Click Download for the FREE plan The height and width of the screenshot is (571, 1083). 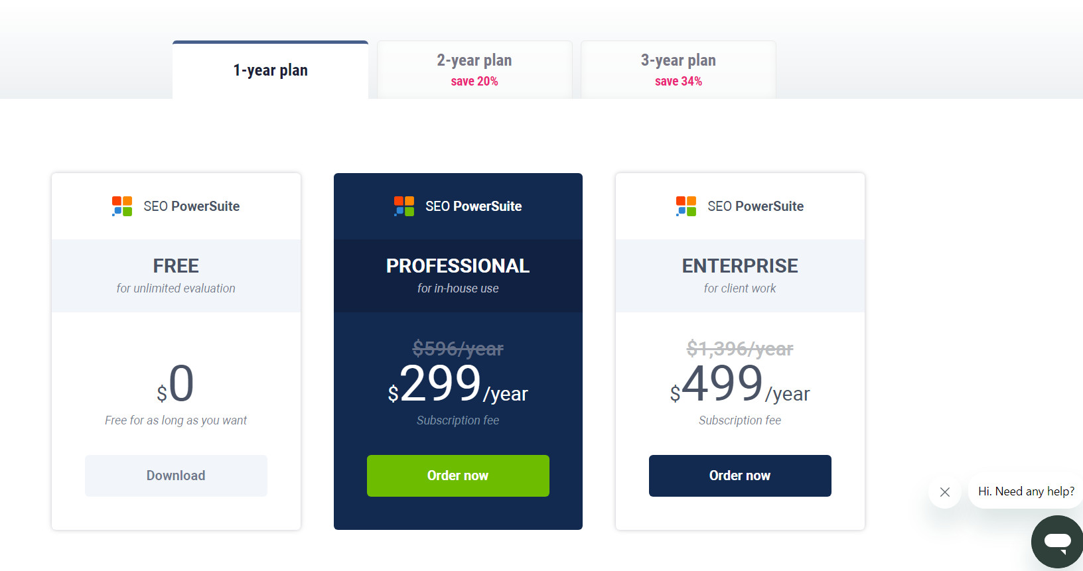pyautogui.click(x=175, y=476)
